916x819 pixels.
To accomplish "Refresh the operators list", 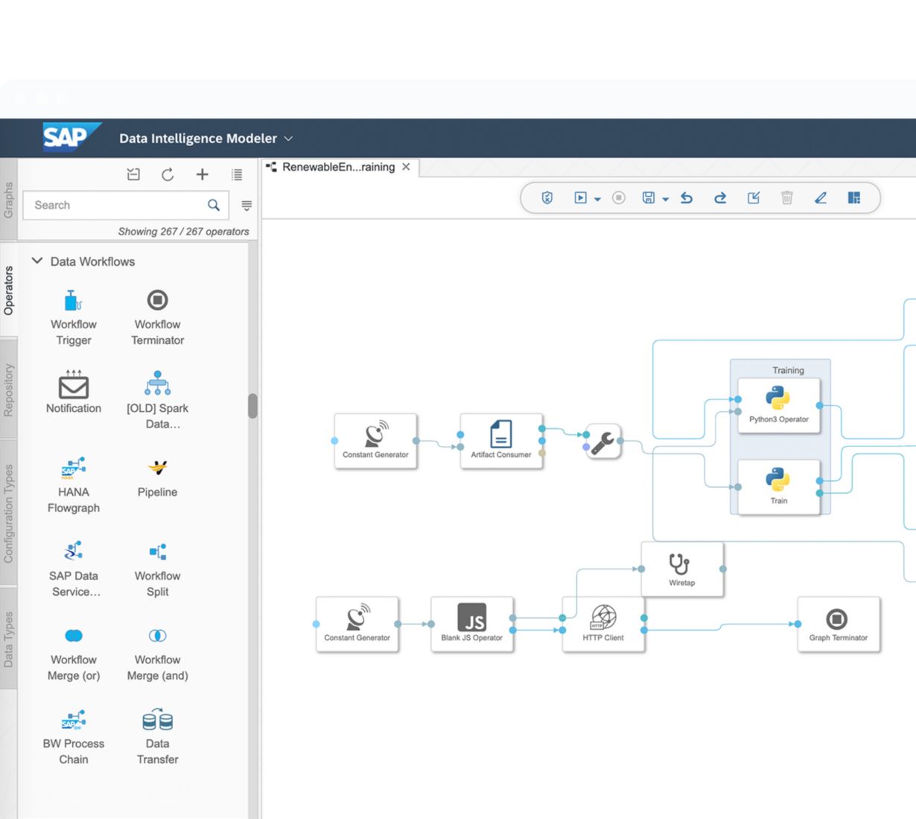I will click(x=168, y=175).
